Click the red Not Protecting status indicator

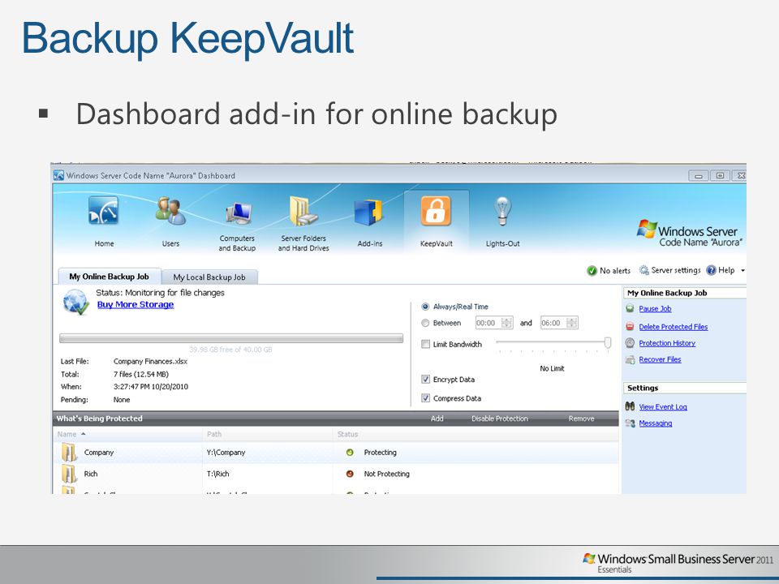[x=350, y=474]
